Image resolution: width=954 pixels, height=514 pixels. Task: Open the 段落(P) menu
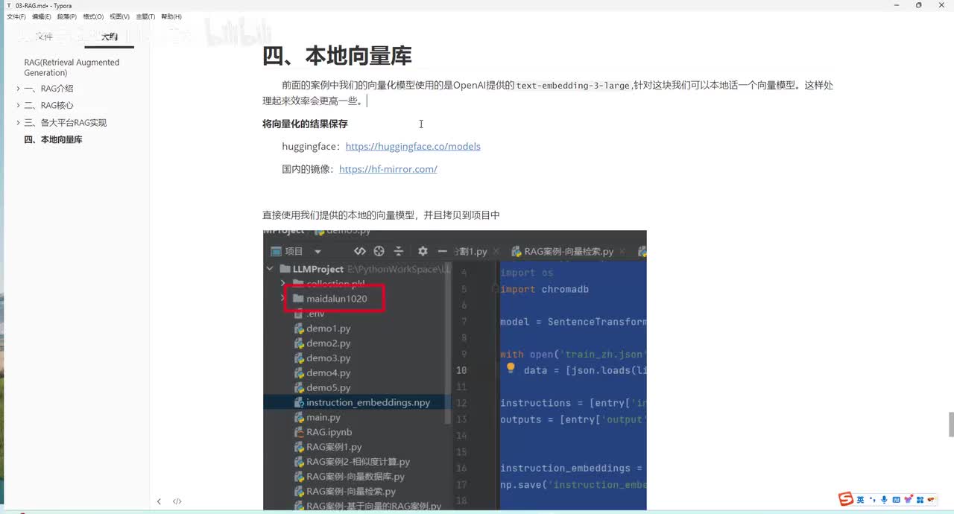point(67,16)
